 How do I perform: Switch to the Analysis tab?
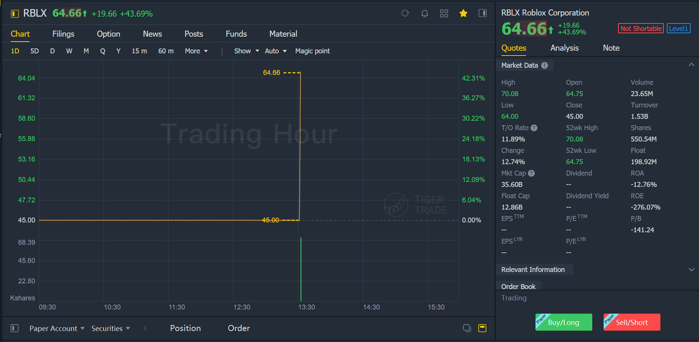564,48
